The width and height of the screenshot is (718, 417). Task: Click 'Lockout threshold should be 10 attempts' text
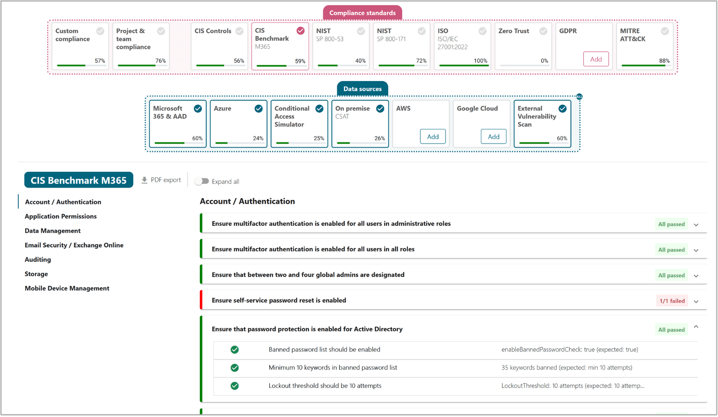[x=325, y=386]
